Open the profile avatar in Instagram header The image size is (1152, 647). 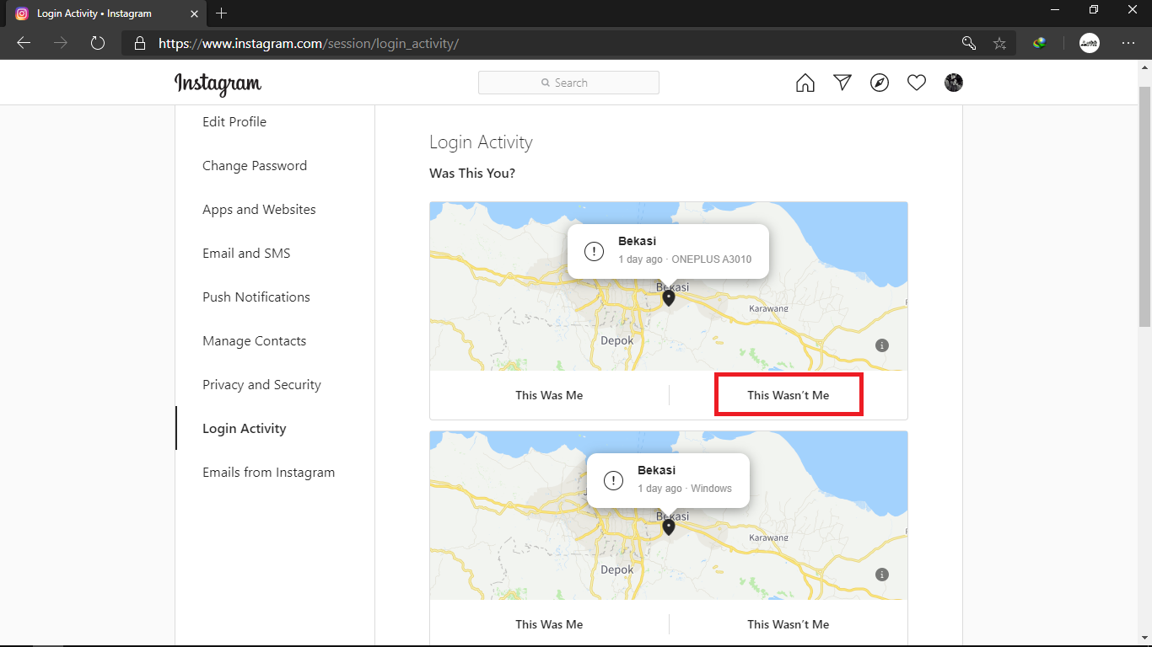(954, 83)
